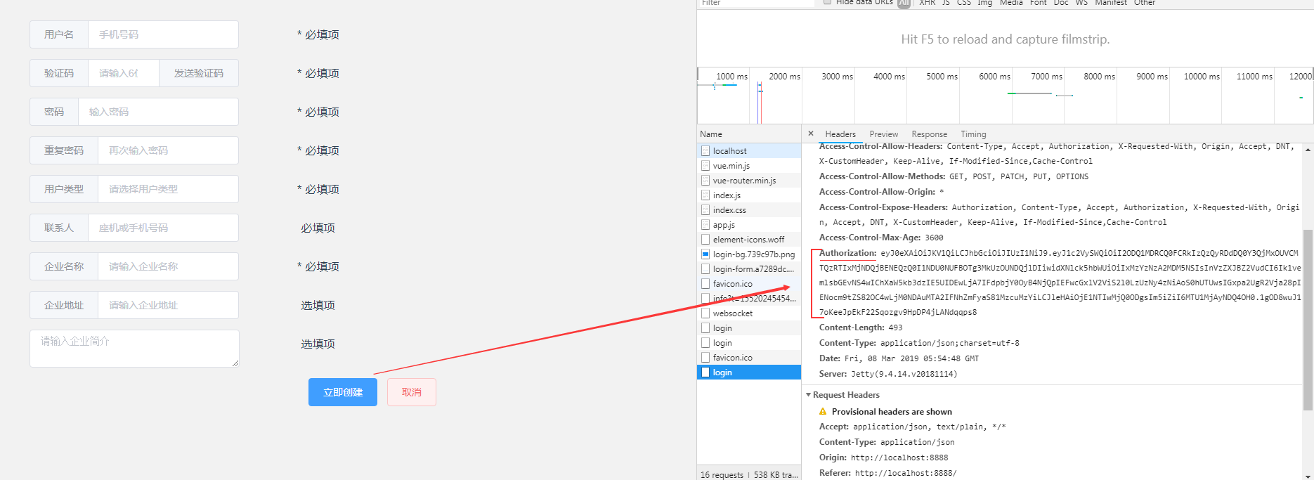Switch to the Timing tab

(x=973, y=134)
